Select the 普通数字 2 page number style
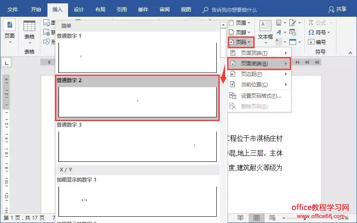Screen dimensions: 357x223 point(137,98)
